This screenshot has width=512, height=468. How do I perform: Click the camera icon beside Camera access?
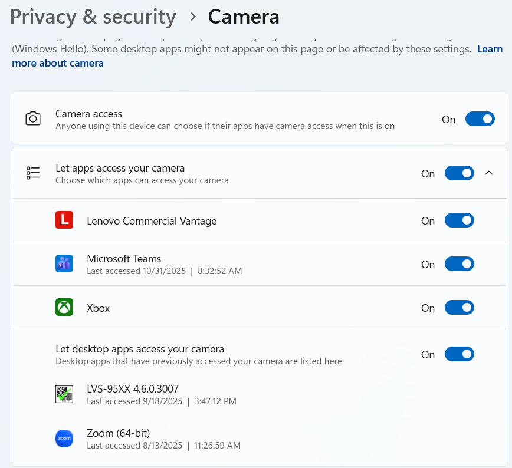tap(33, 119)
